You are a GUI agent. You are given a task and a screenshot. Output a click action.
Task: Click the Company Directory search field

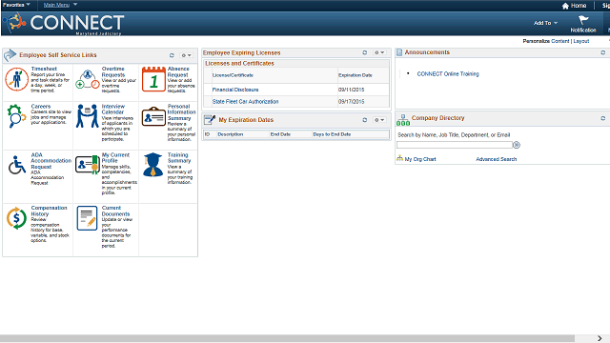455,145
